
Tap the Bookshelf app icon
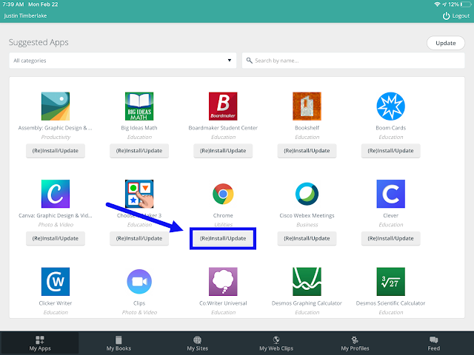(307, 106)
